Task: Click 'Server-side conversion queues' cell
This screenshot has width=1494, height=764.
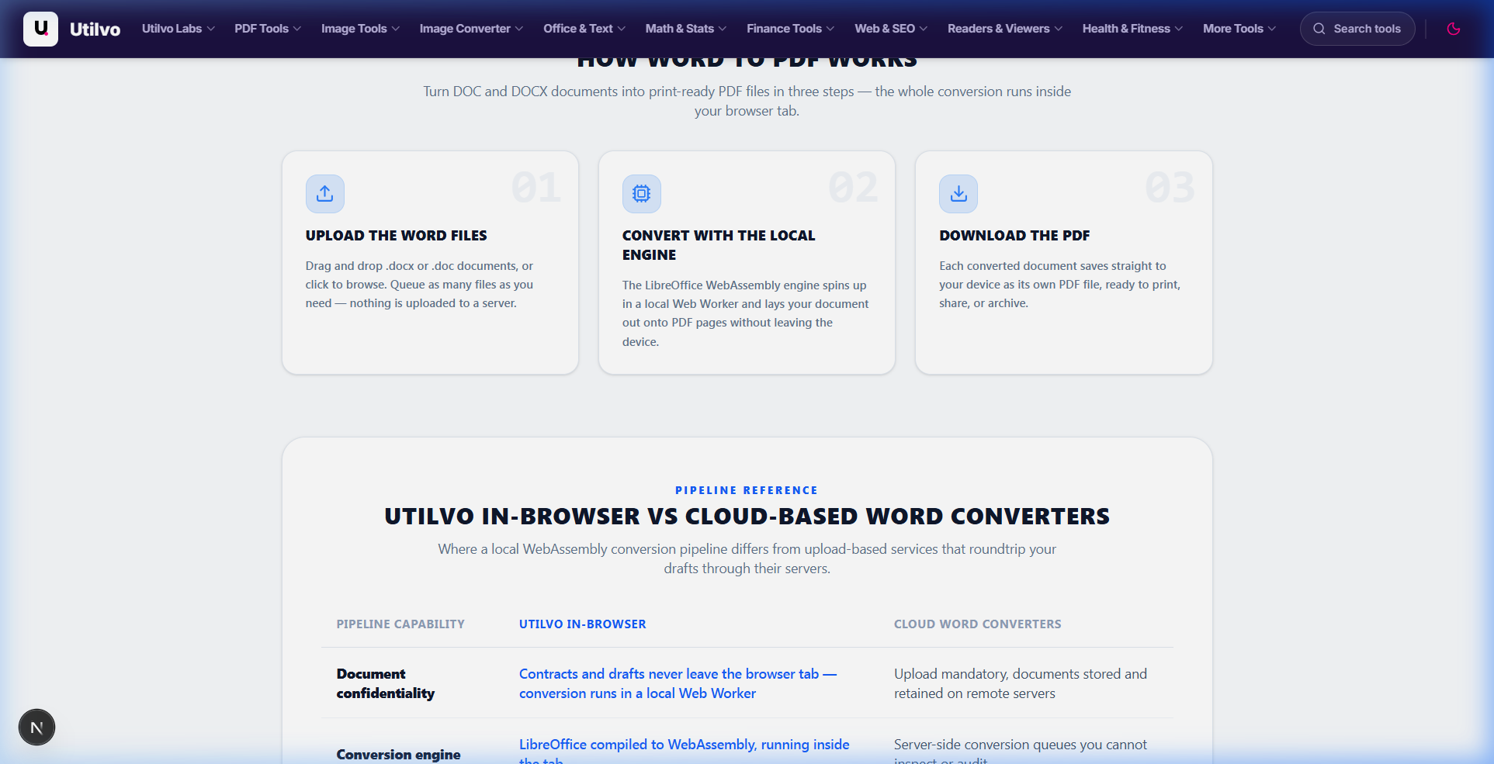Action: 1021,750
